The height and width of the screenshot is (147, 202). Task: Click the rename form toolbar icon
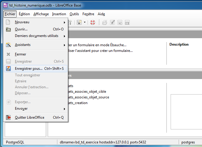coord(127,22)
